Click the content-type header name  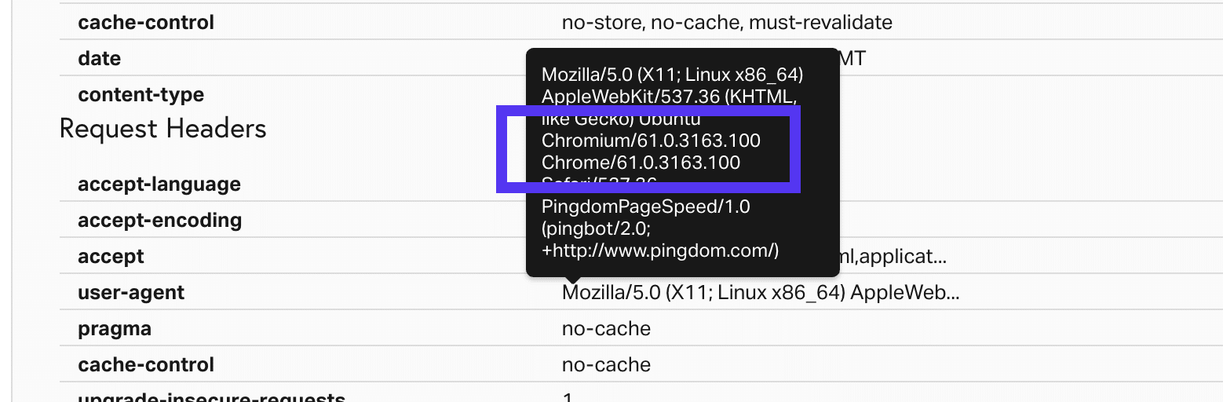(141, 95)
